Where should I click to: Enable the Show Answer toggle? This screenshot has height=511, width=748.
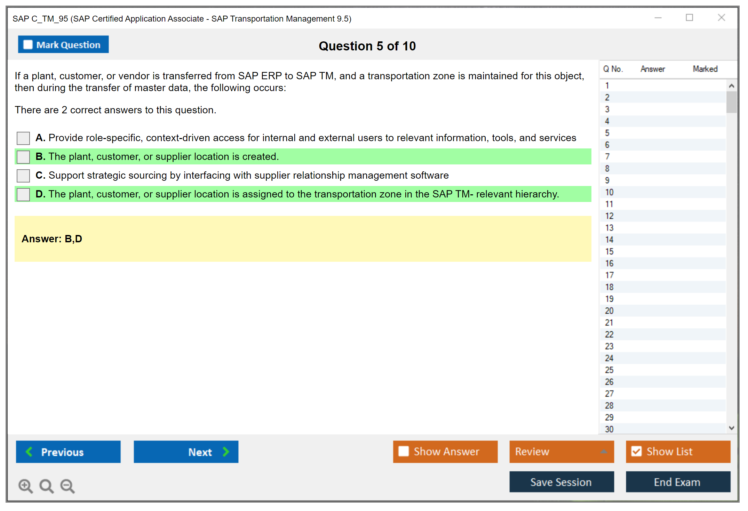[404, 451]
